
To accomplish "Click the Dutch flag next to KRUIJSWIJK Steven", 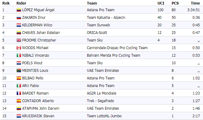I will pyautogui.click(x=19, y=116).
